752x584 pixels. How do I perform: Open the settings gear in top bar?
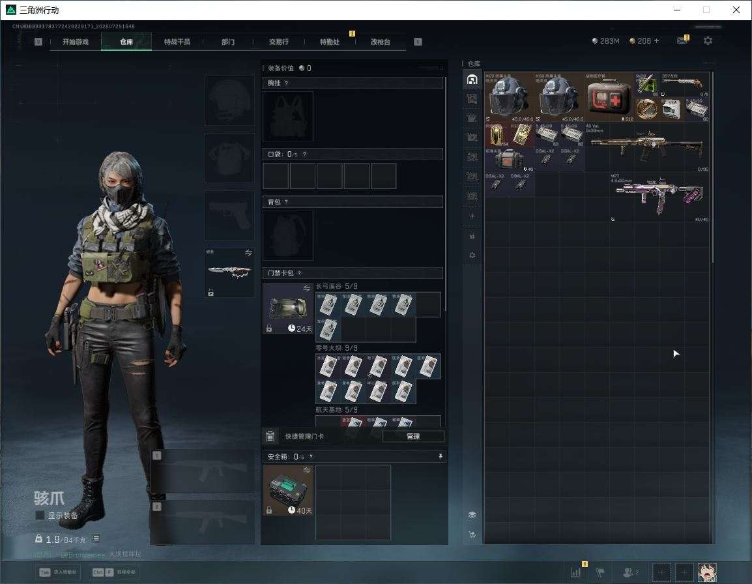708,41
